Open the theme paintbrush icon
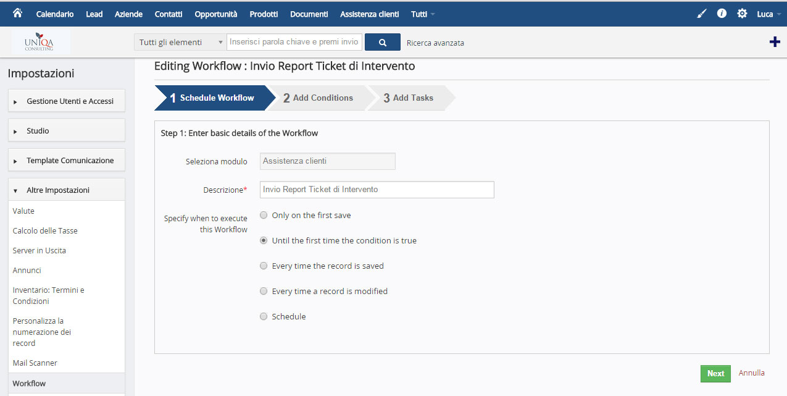Image resolution: width=787 pixels, height=396 pixels. click(702, 14)
